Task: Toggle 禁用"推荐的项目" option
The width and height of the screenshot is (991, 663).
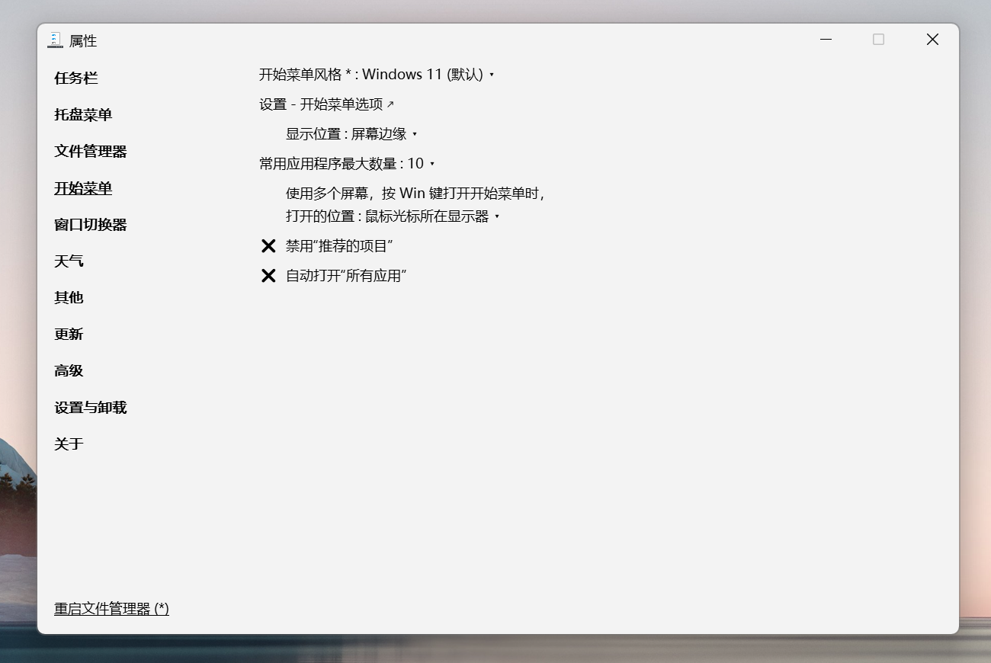Action: click(338, 246)
